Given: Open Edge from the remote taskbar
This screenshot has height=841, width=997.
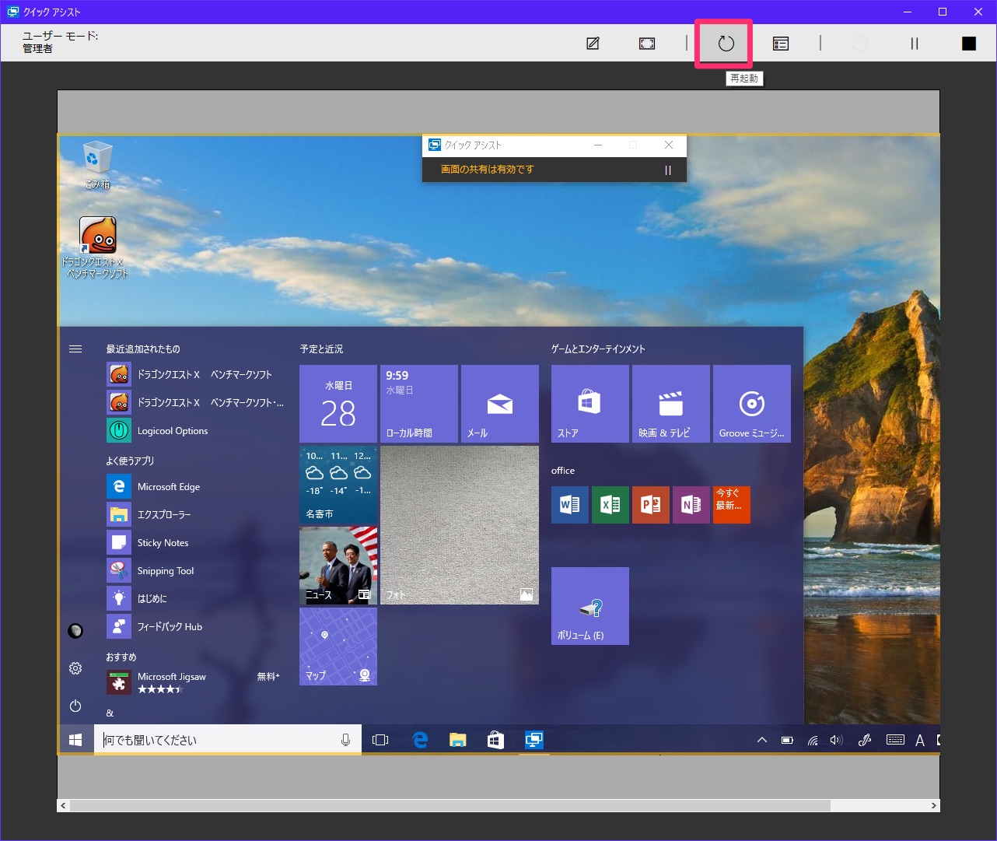Looking at the screenshot, I should [420, 740].
